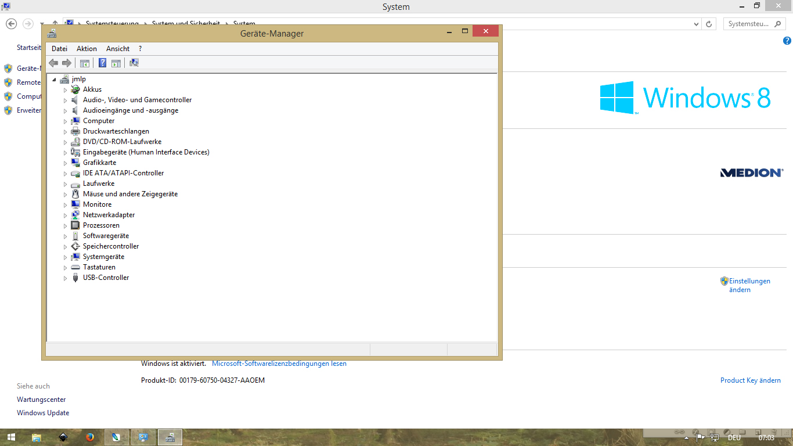Scan for hardware changes toolbar icon
This screenshot has height=446, width=793.
coord(134,63)
